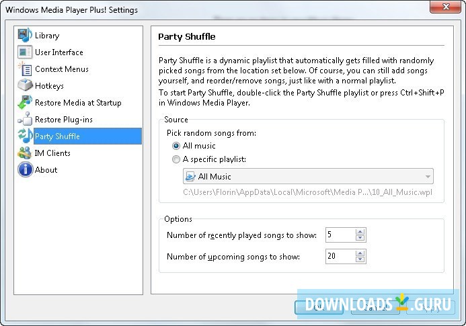
Task: Click the playlist icon in the All Music combo box
Action: tap(190, 177)
